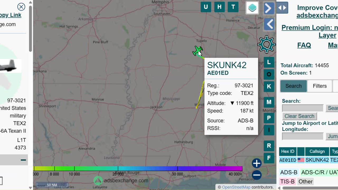The width and height of the screenshot is (338, 190).
Task: Click the left panel vertical scrollbar
Action: [31, 29]
